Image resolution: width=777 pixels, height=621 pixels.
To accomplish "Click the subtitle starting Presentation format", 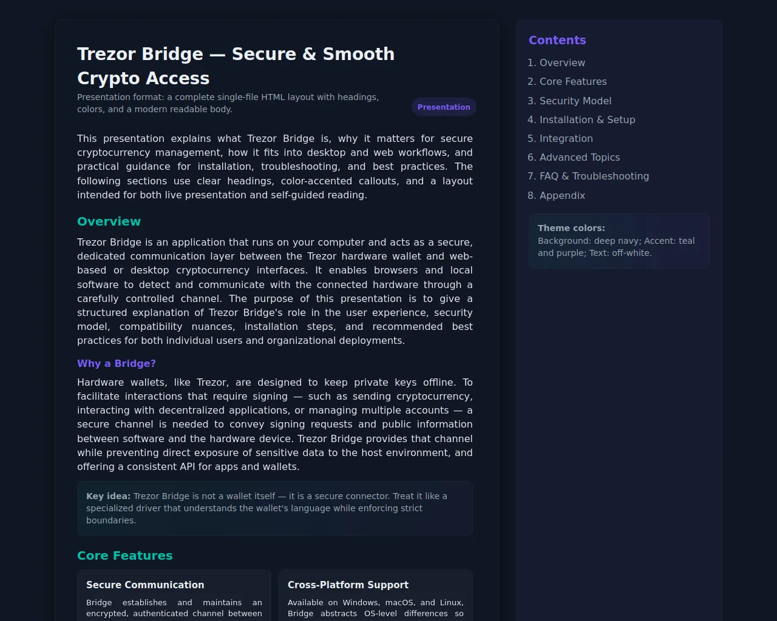I will pos(228,103).
